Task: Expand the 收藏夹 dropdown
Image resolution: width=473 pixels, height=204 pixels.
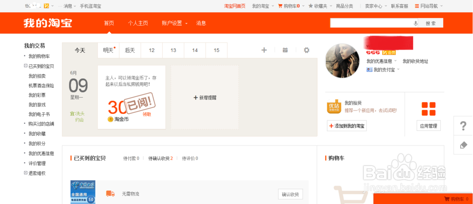Action: pos(331,6)
